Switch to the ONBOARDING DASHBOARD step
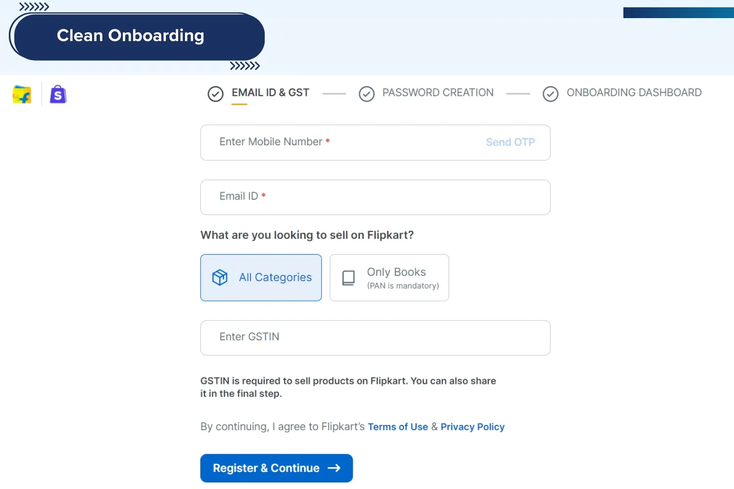The width and height of the screenshot is (734, 489). (x=634, y=92)
